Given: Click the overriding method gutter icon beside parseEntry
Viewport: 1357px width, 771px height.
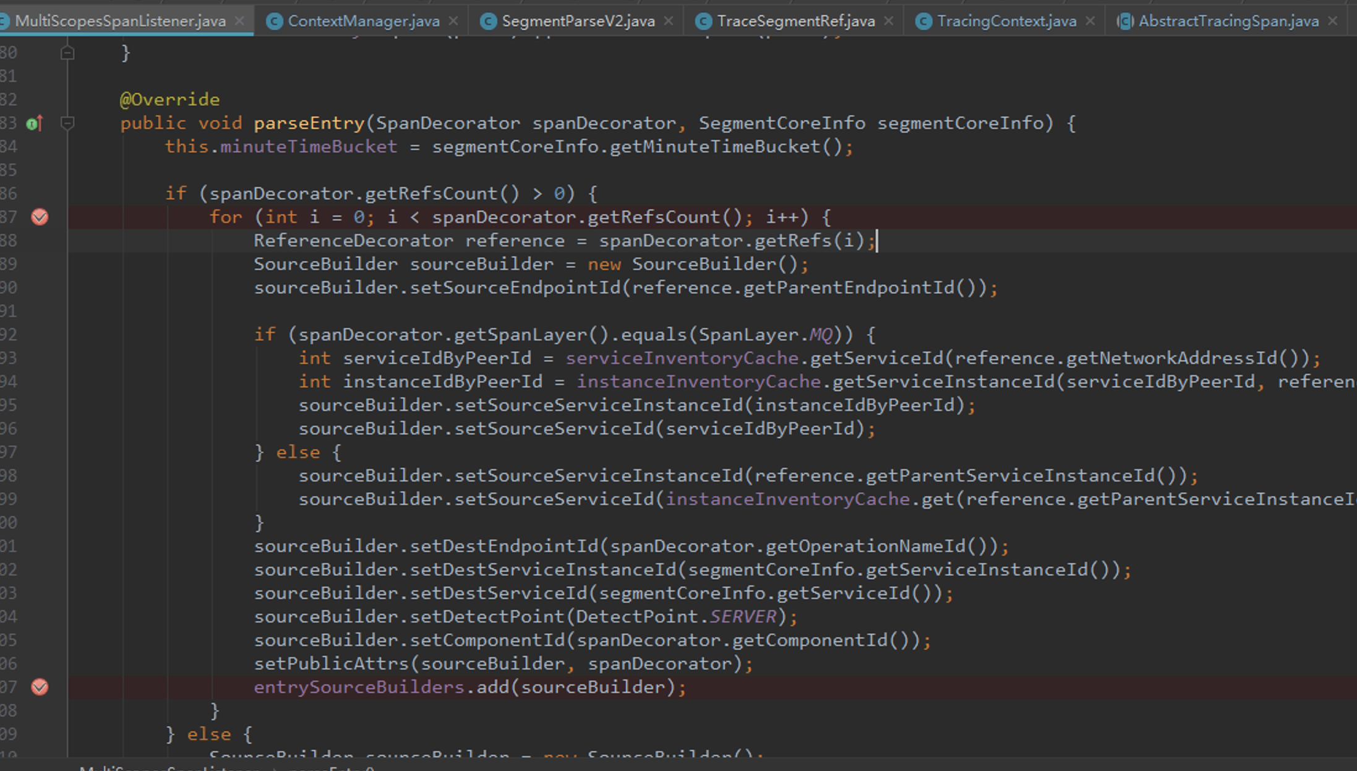Looking at the screenshot, I should (x=35, y=123).
